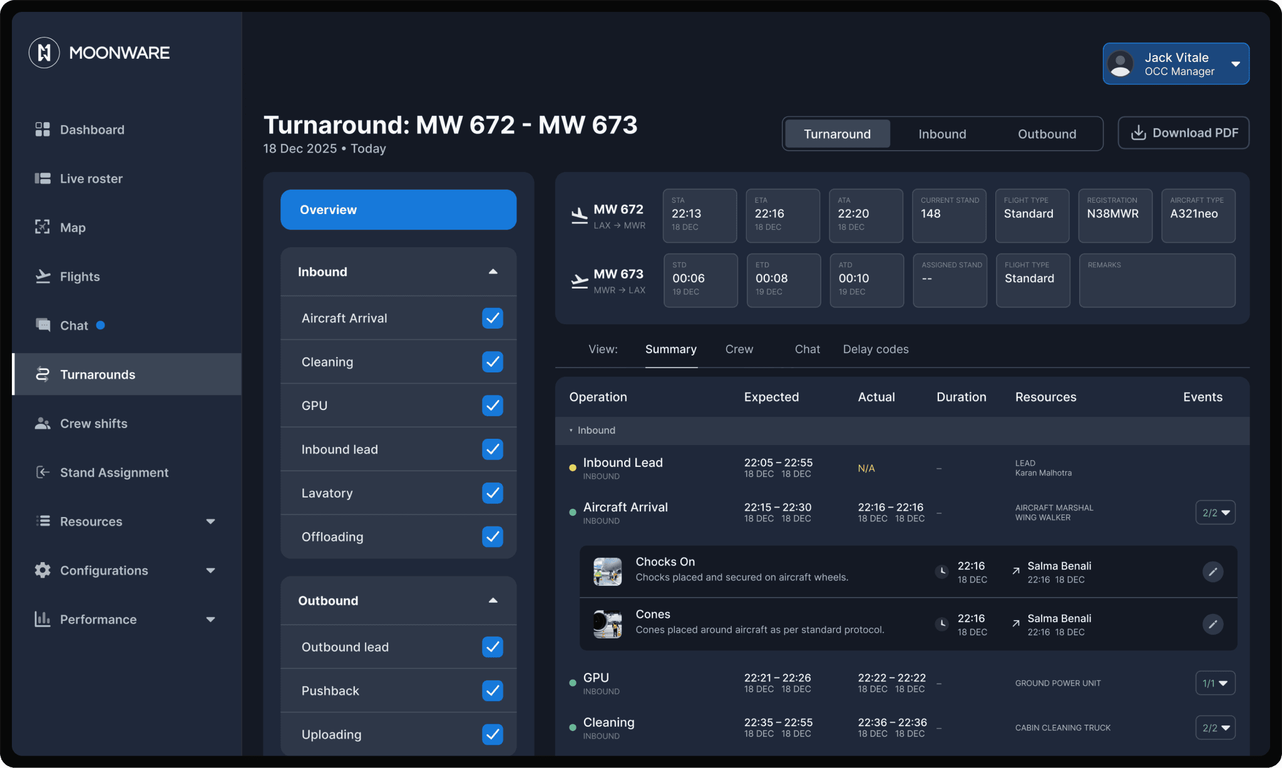Viewport: 1282px width, 768px height.
Task: Toggle the Lavatory checkbox
Action: click(x=493, y=493)
